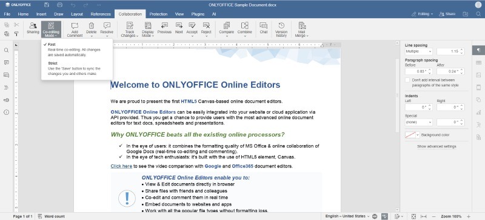Open the Background color swatch
Image resolution: width=485 pixels, height=220 pixels.
(x=412, y=135)
